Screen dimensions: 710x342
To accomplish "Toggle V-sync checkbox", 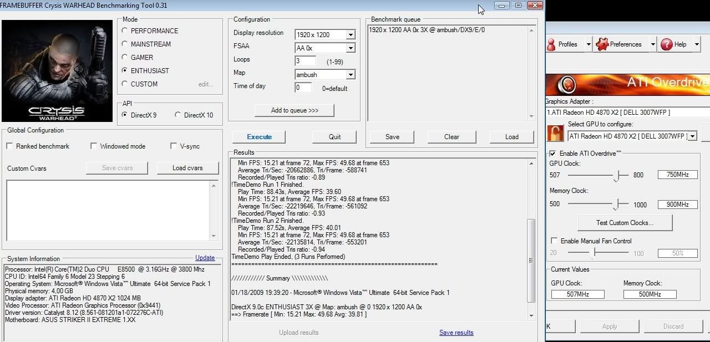I will pyautogui.click(x=174, y=146).
